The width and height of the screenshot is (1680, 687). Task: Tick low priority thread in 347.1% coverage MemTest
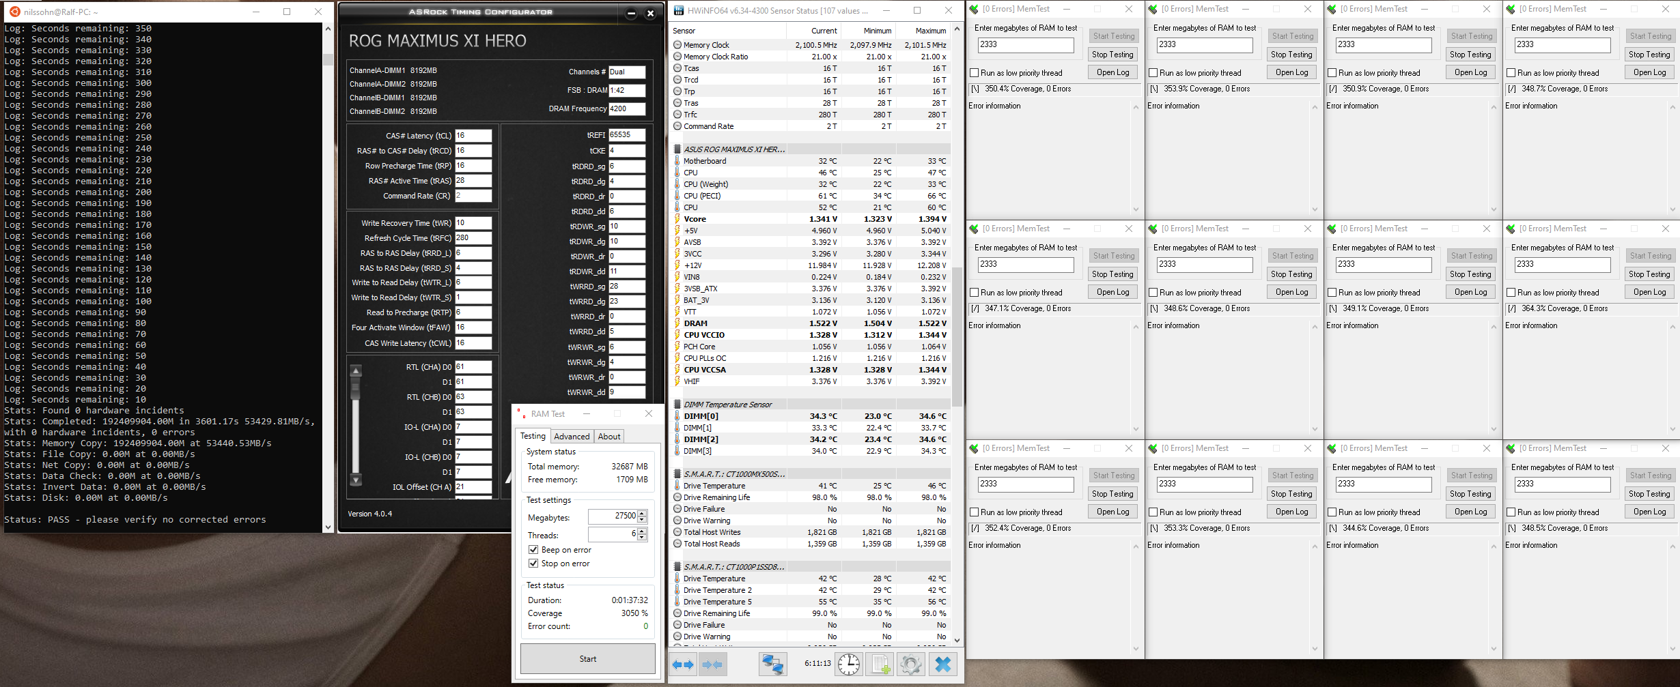tap(975, 293)
